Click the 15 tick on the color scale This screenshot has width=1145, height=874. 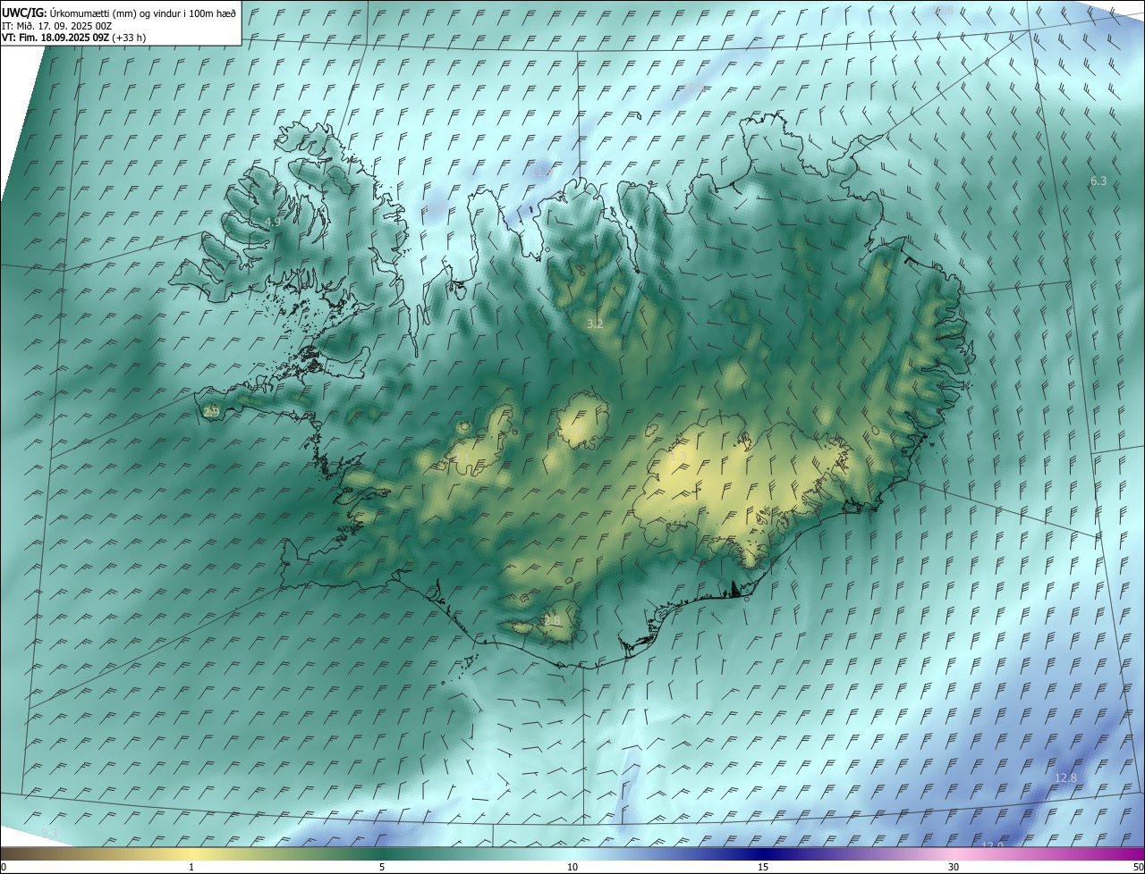[763, 868]
